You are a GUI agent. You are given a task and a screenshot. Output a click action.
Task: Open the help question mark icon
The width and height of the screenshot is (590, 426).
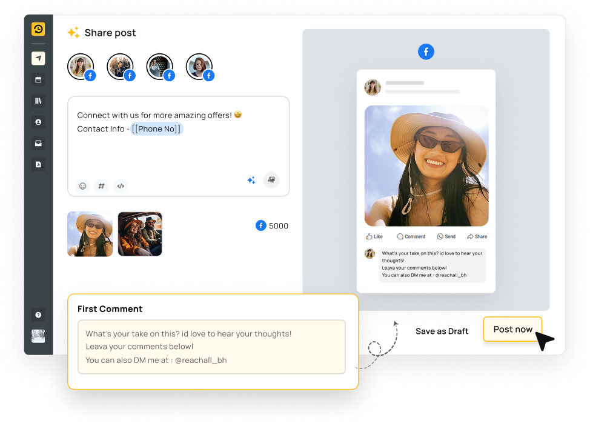point(38,315)
